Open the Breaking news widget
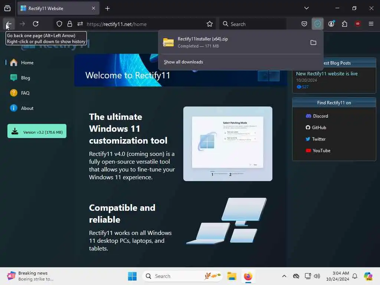Screen dimensions: 380x285 coord(31,276)
